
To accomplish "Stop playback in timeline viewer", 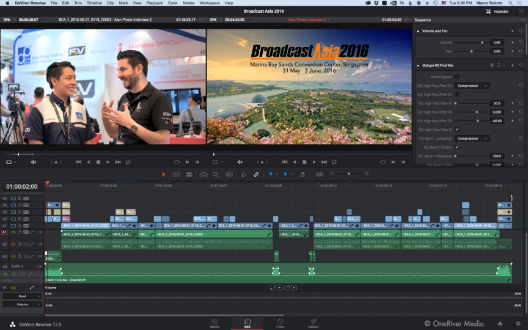I will 304,162.
